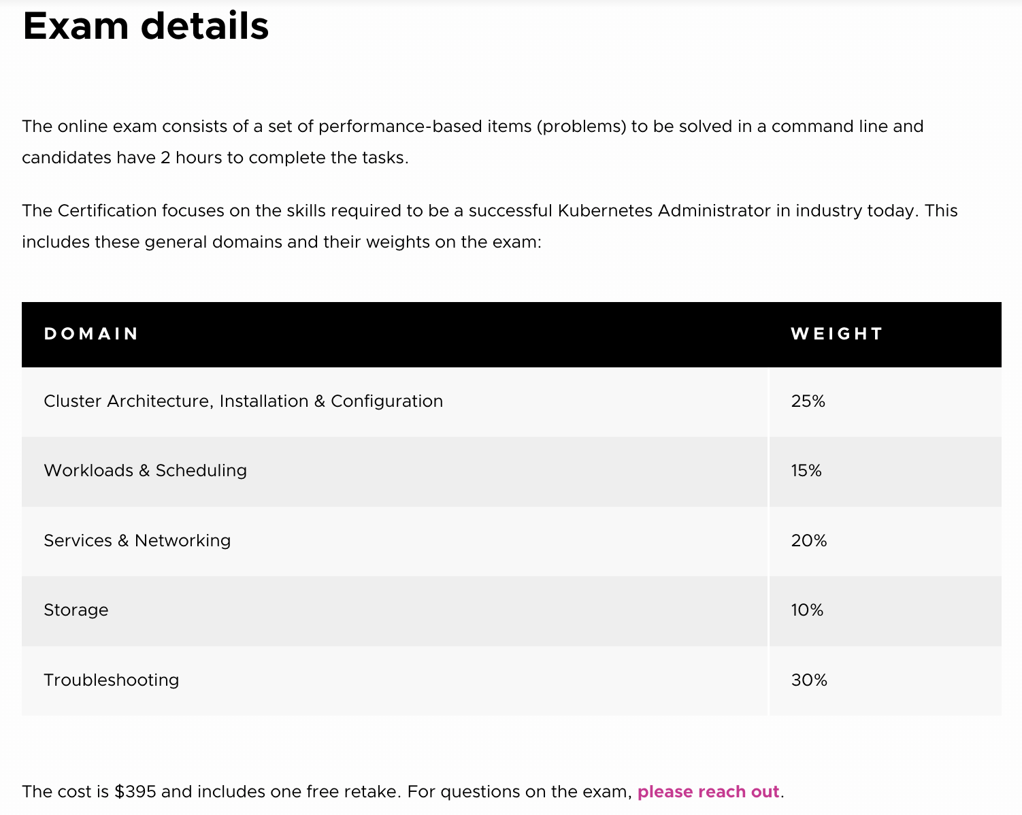Screen dimensions: 1022x815
Task: Select the 20% weight cell
Action: pos(885,542)
